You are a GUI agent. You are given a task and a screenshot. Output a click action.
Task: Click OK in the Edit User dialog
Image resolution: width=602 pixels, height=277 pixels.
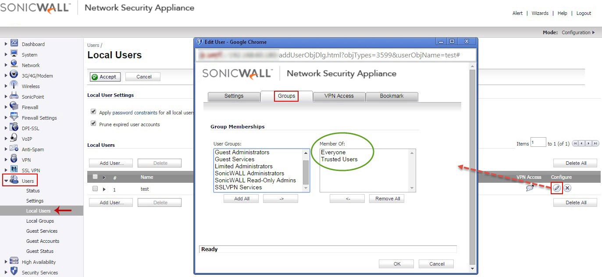[397, 264]
